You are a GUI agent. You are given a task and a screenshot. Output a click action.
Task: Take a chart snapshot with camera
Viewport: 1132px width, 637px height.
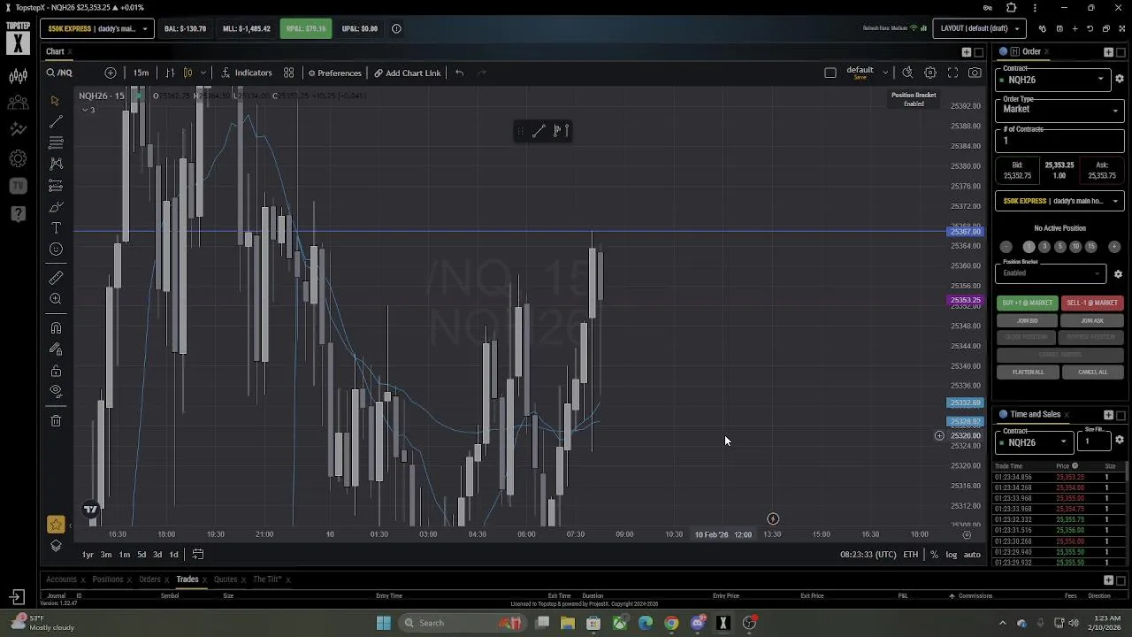click(x=975, y=73)
